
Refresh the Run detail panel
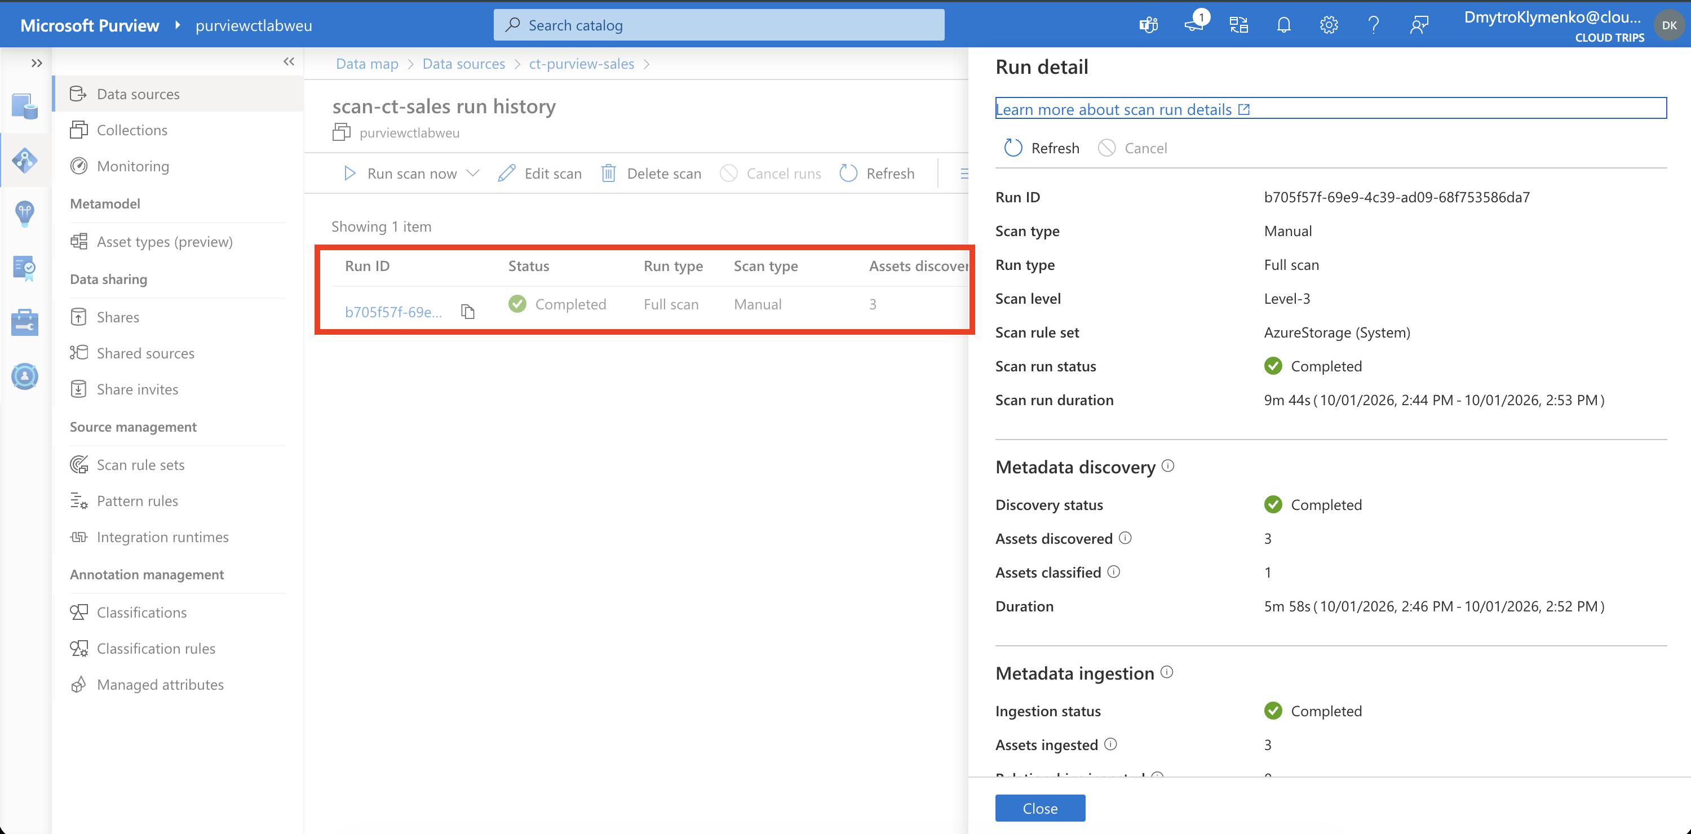click(1042, 148)
